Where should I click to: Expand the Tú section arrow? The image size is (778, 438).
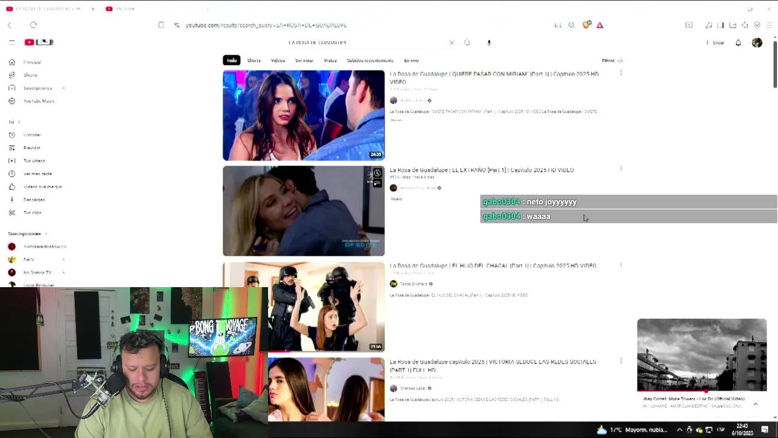pyautogui.click(x=19, y=122)
